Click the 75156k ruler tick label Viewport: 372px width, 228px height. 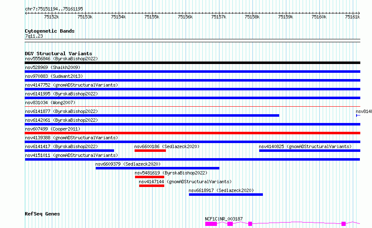(x=185, y=17)
